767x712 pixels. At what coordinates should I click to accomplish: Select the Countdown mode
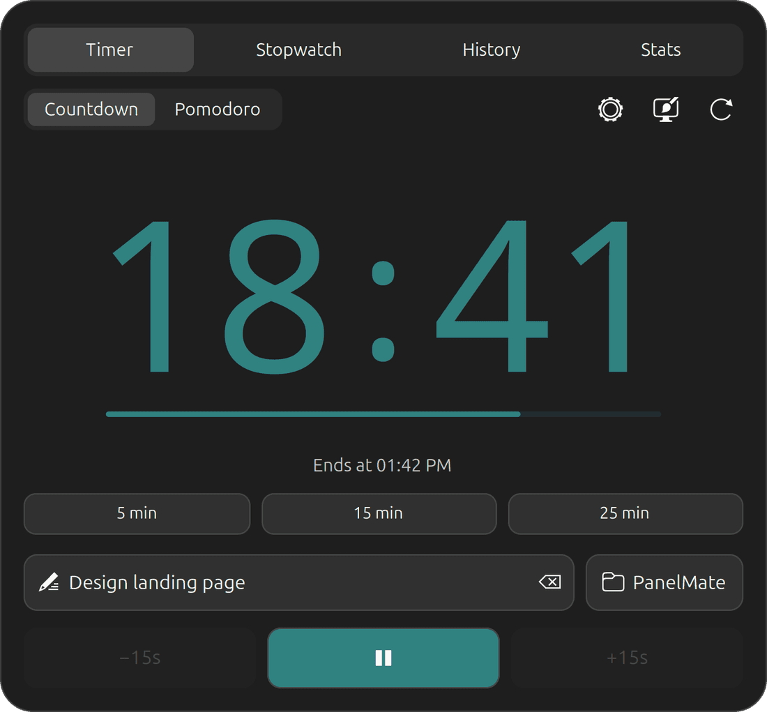click(x=91, y=109)
